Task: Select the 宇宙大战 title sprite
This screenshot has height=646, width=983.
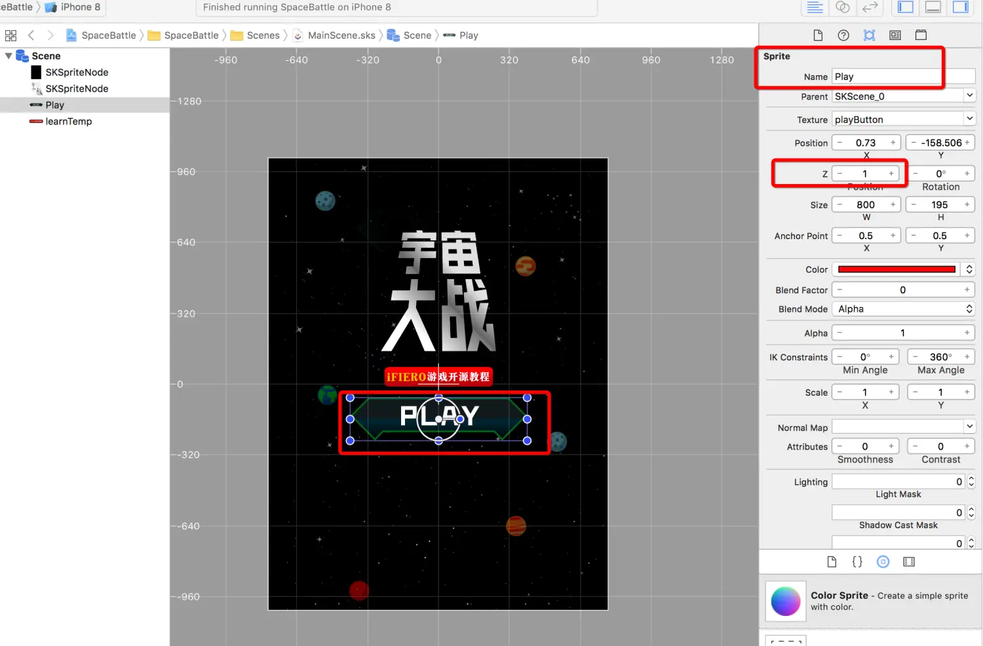Action: tap(438, 290)
